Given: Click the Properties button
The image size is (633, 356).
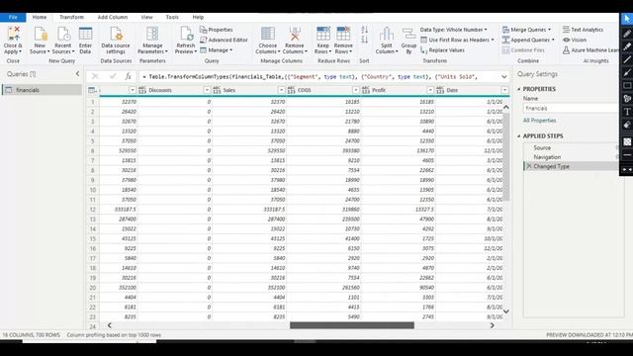Looking at the screenshot, I should click(x=217, y=30).
